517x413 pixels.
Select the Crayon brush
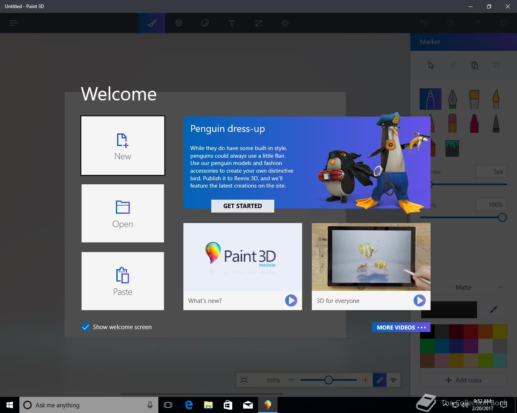tap(474, 123)
